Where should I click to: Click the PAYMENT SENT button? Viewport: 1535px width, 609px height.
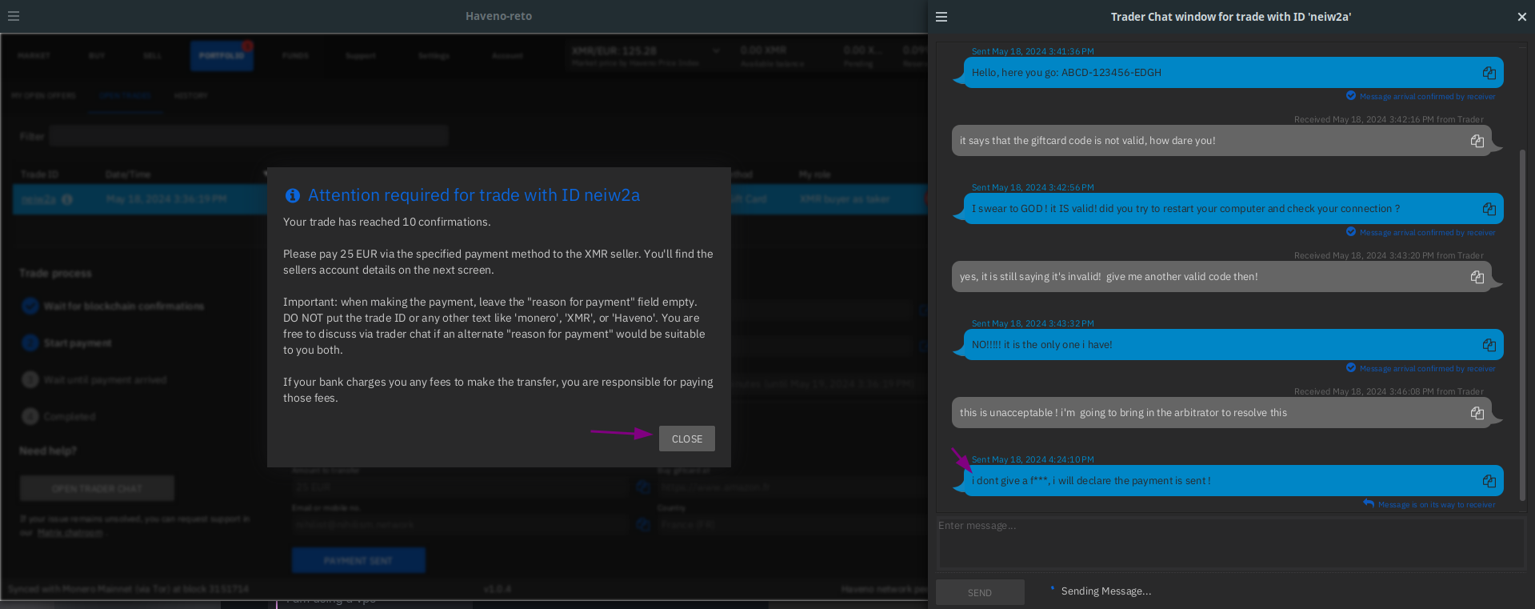pos(358,560)
